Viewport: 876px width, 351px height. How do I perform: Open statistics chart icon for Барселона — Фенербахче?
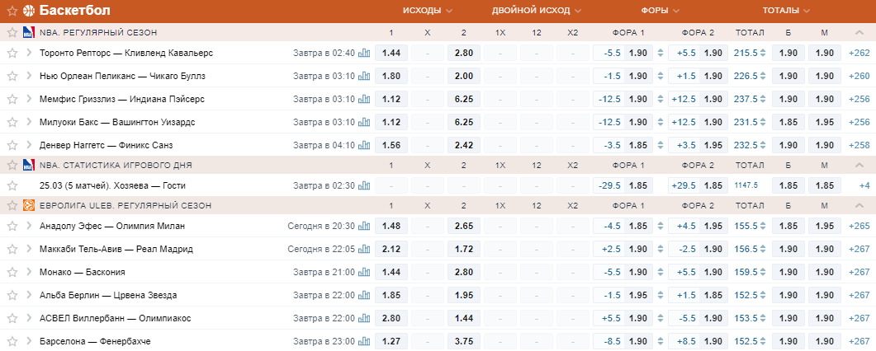(364, 342)
